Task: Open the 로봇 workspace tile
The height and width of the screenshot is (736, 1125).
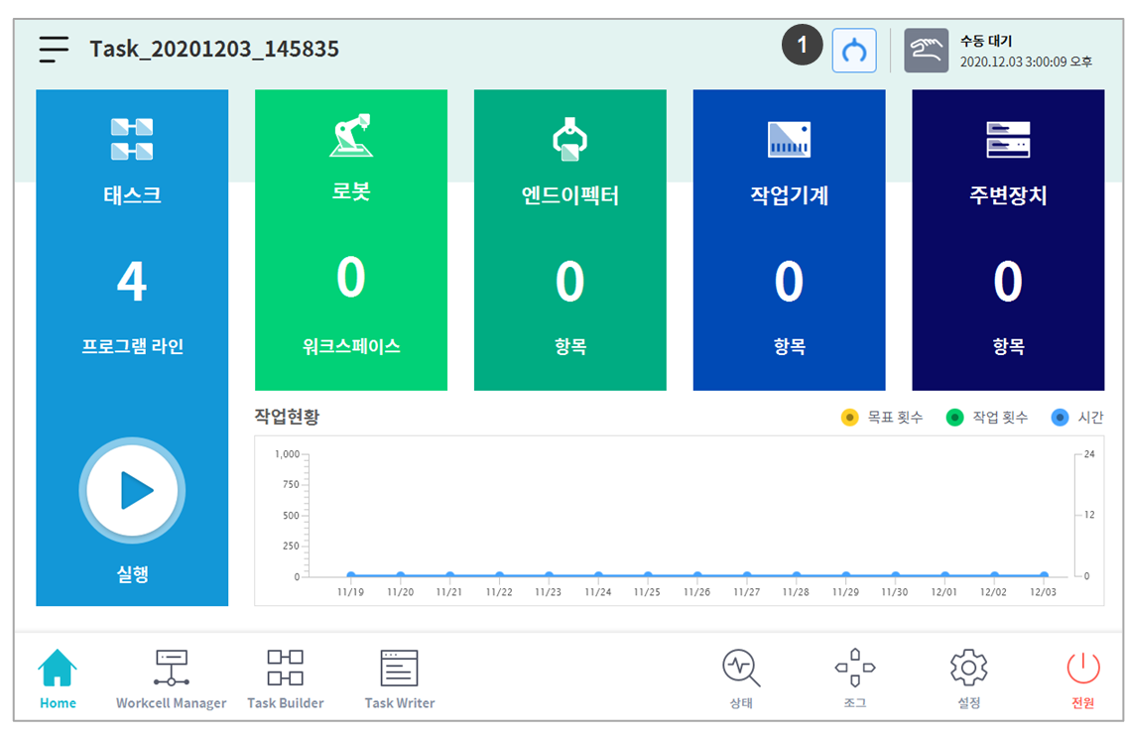Action: (351, 240)
